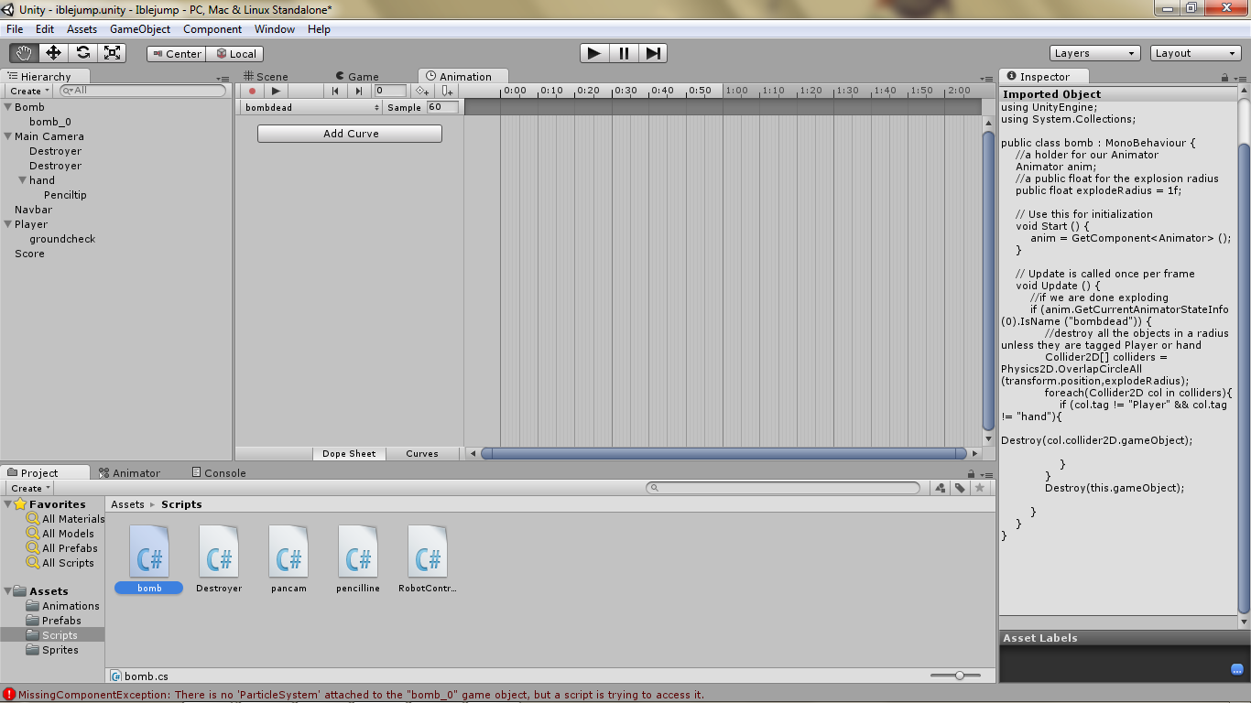The height and width of the screenshot is (703, 1251).
Task: Select the Hand tool
Action: pos(24,53)
